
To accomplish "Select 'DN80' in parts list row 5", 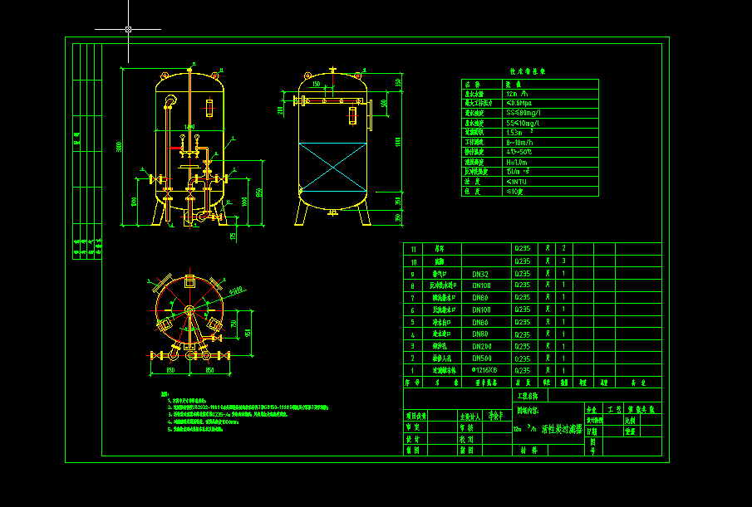I will pyautogui.click(x=480, y=322).
